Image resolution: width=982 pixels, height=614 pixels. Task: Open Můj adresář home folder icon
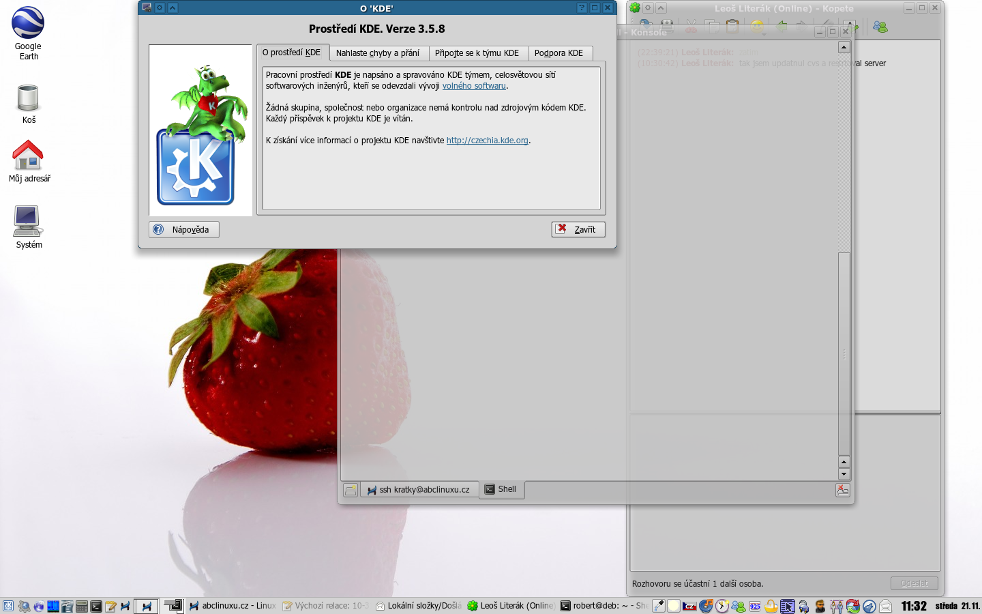(29, 161)
